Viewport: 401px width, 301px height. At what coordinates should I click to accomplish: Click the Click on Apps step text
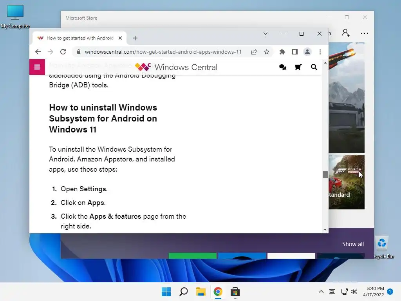(83, 203)
